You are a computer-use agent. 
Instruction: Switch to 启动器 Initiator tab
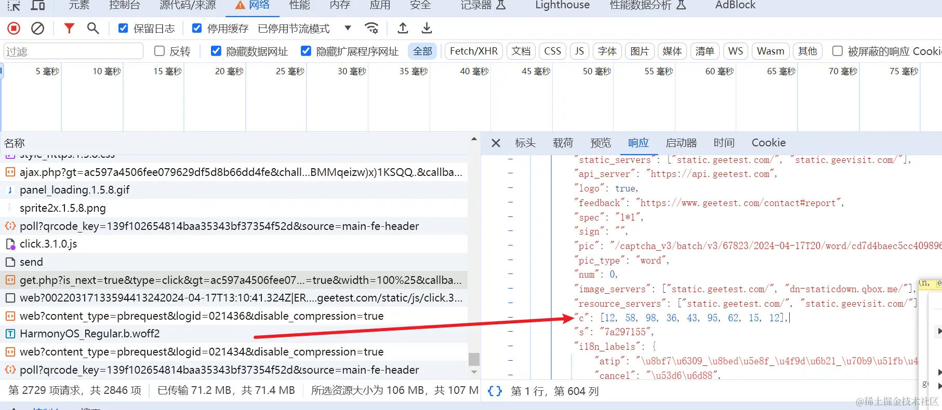[x=681, y=143]
